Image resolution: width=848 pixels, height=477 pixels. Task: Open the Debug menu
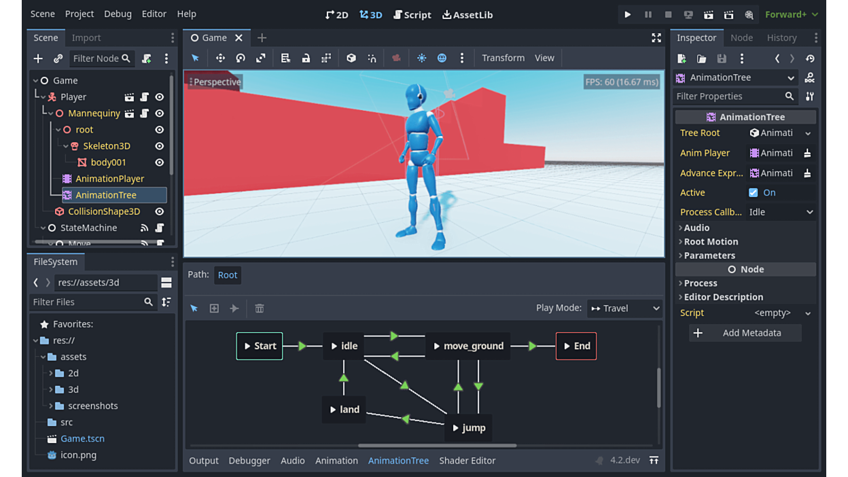pos(118,14)
